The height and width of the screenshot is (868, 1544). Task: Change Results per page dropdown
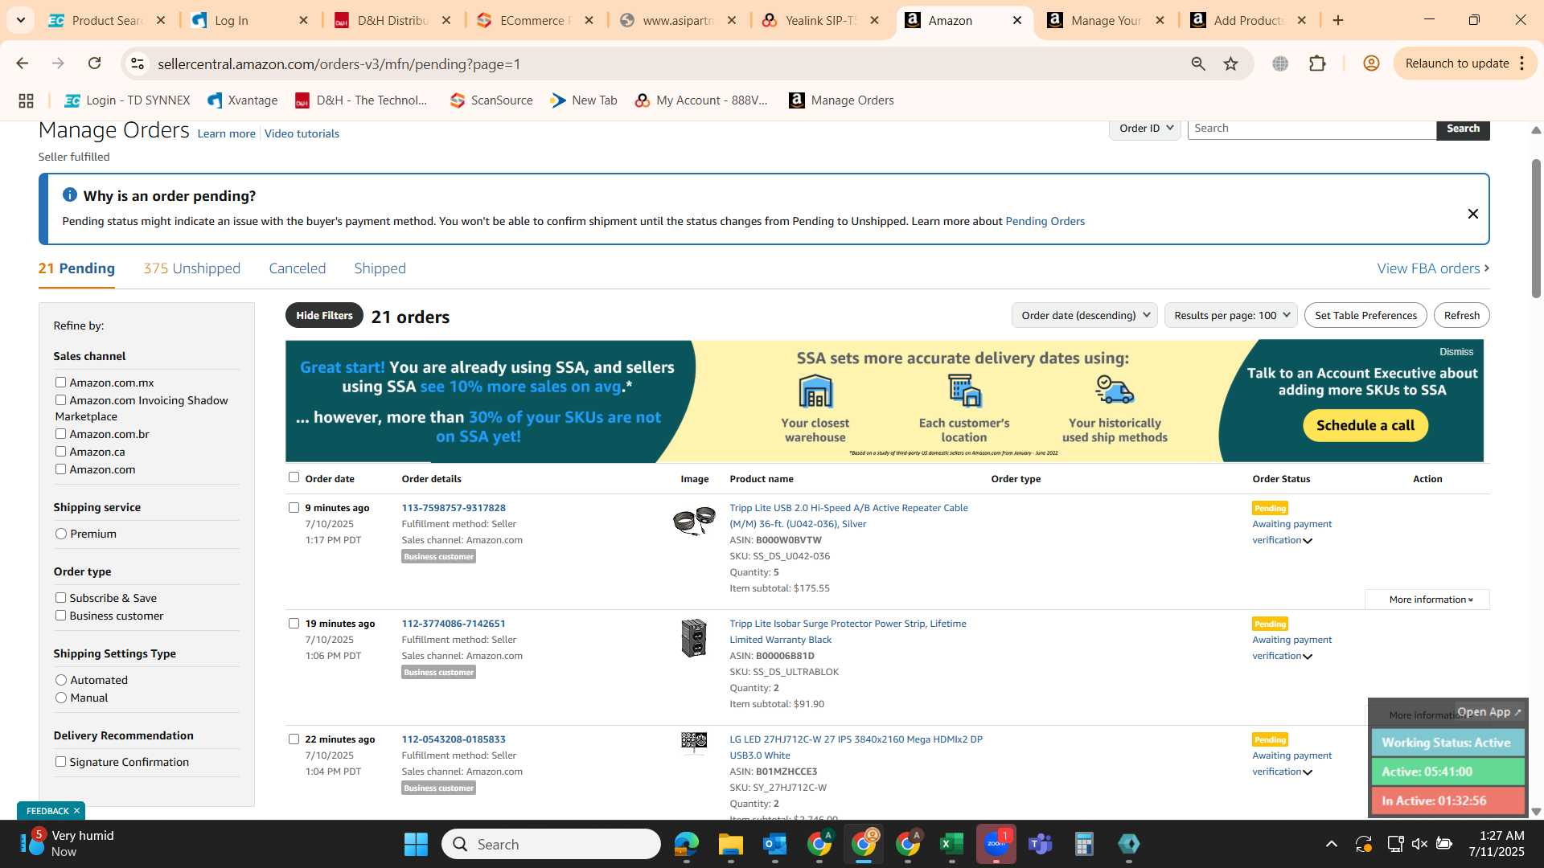[1230, 315]
